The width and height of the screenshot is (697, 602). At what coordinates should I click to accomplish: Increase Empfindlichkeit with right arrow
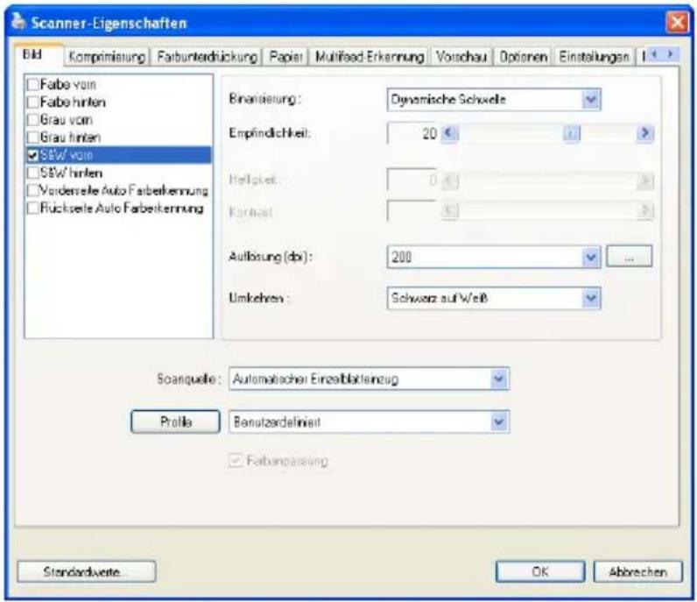click(x=644, y=133)
